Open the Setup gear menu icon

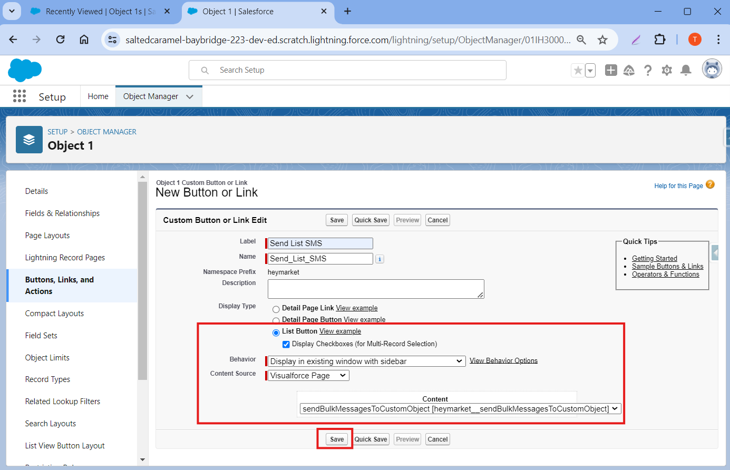pyautogui.click(x=667, y=70)
